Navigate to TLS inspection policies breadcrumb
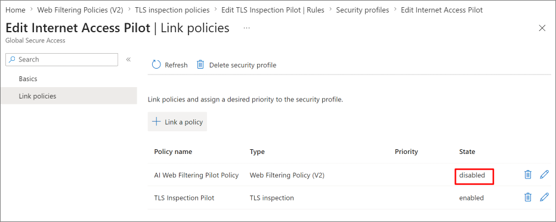The height and width of the screenshot is (222, 556). (x=172, y=10)
